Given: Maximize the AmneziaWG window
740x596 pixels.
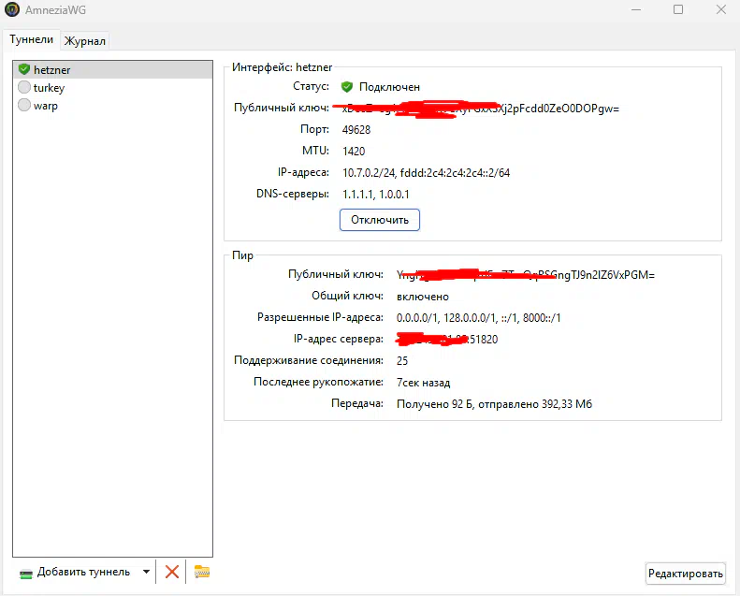Looking at the screenshot, I should [678, 9].
